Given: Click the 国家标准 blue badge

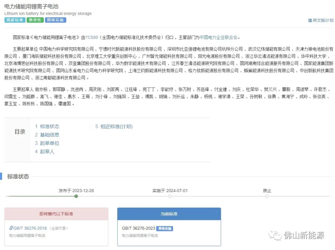Looking at the screenshot, I should (x=14, y=20).
